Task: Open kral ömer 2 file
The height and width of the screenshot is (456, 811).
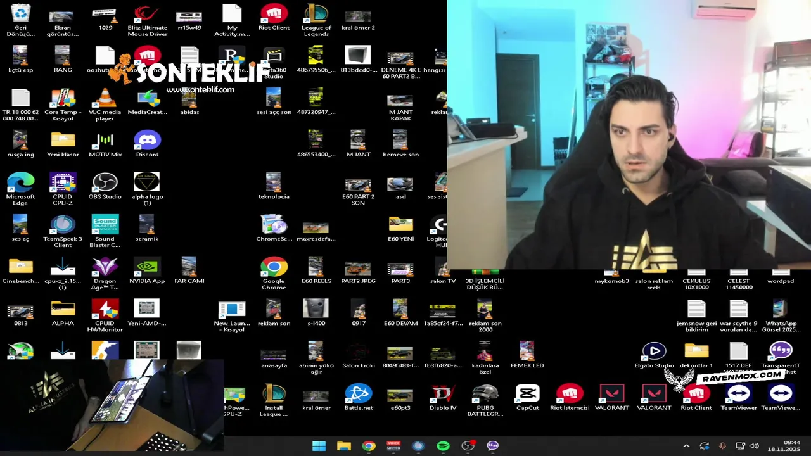Action: (x=358, y=17)
